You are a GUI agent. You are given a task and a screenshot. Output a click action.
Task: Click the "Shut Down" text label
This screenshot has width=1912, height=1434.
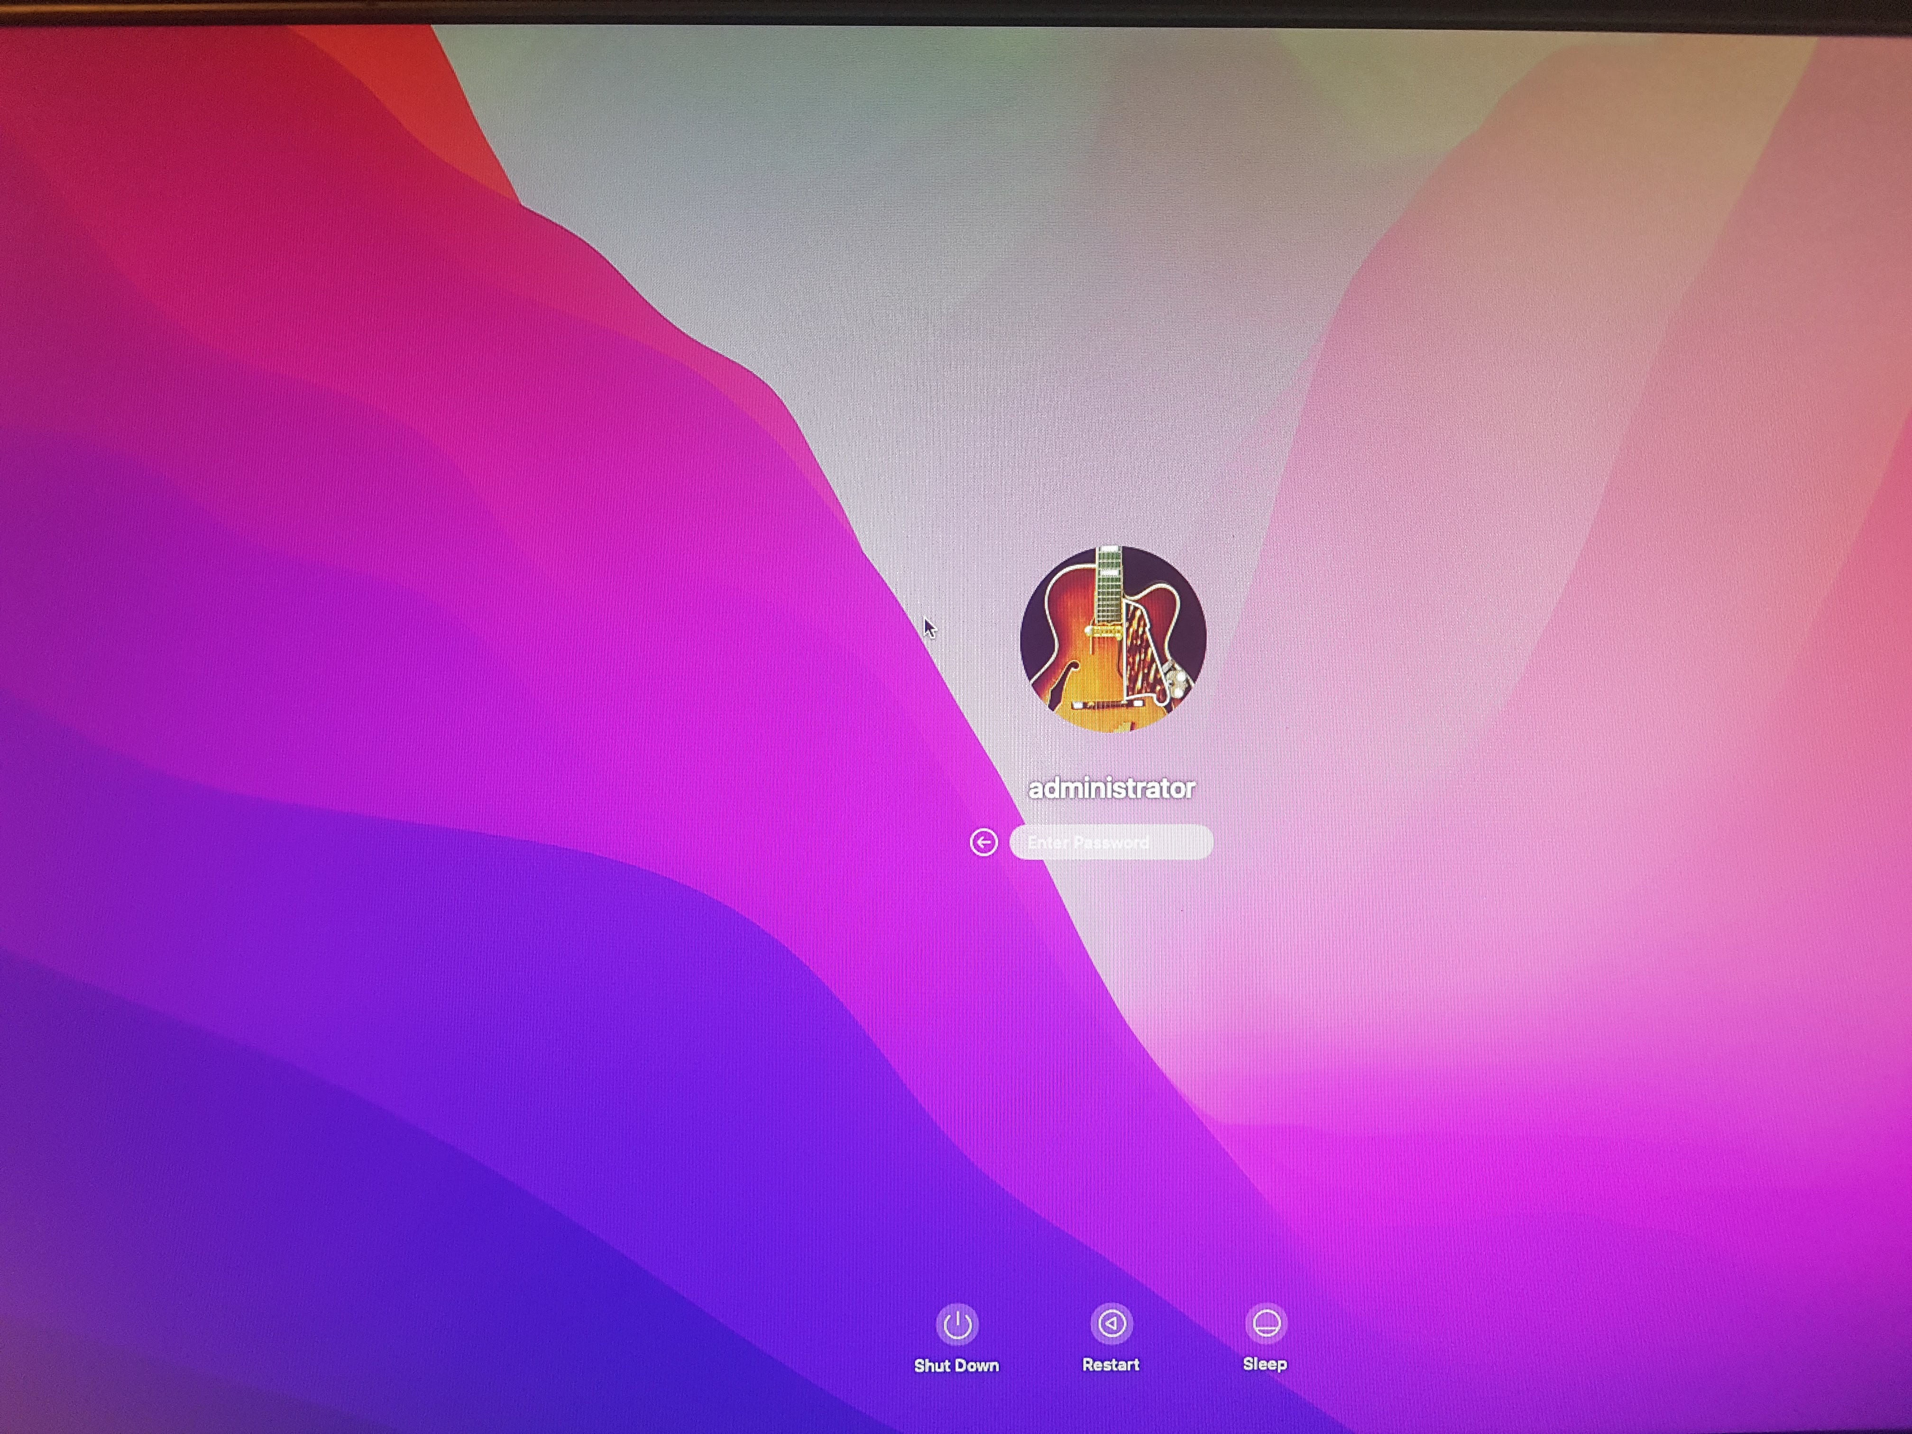(x=957, y=1366)
